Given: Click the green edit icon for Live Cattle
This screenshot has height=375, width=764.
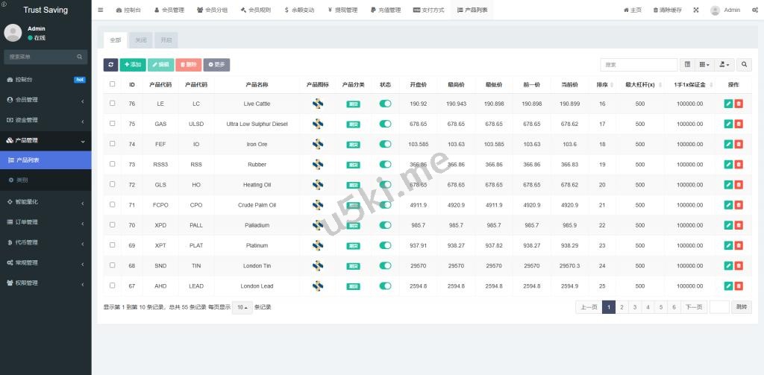Looking at the screenshot, I should click(728, 104).
